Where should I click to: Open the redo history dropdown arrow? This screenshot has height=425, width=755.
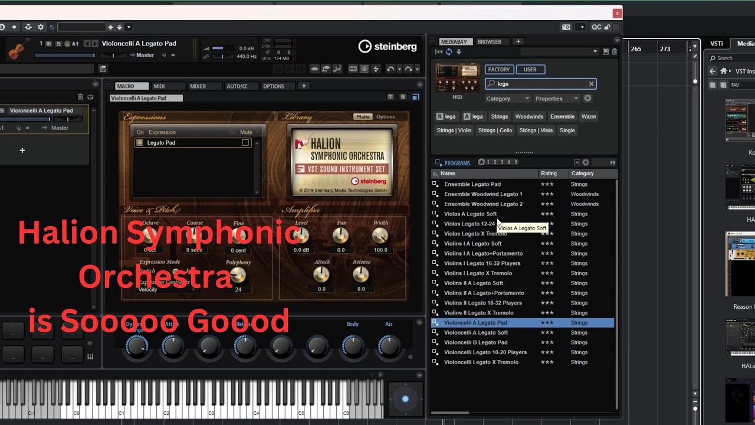(x=417, y=69)
